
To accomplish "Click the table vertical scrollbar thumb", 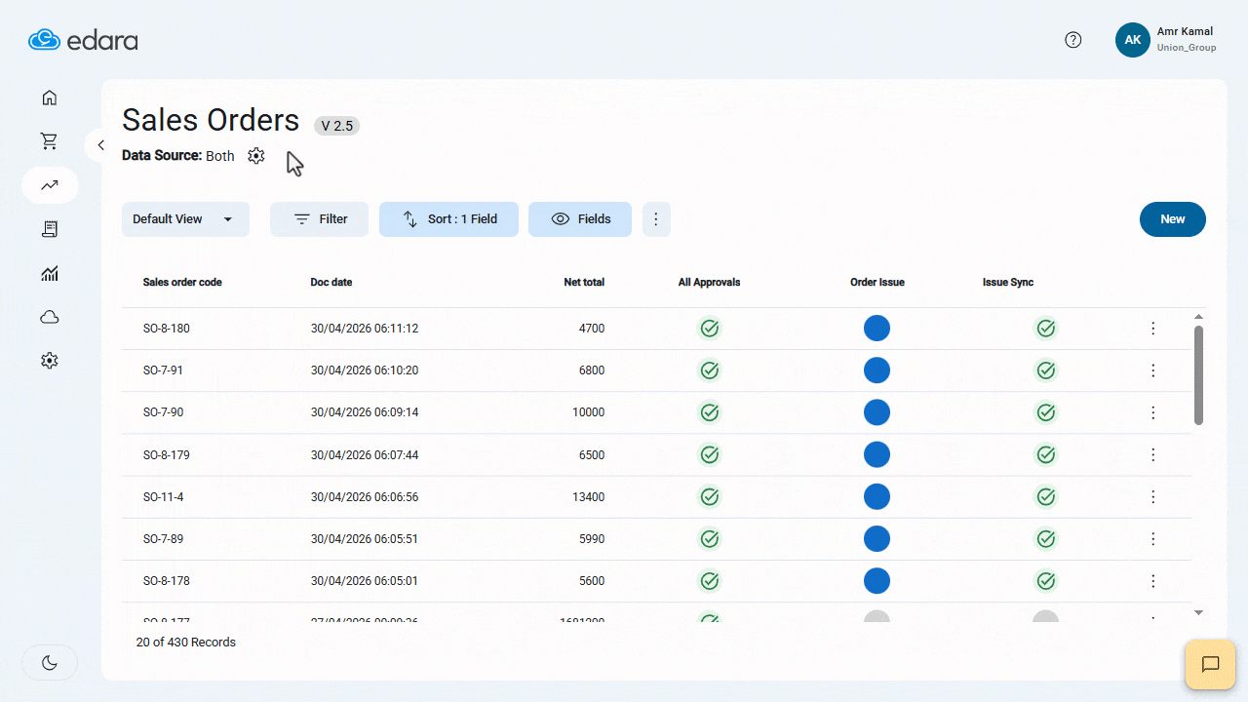I will [x=1198, y=375].
